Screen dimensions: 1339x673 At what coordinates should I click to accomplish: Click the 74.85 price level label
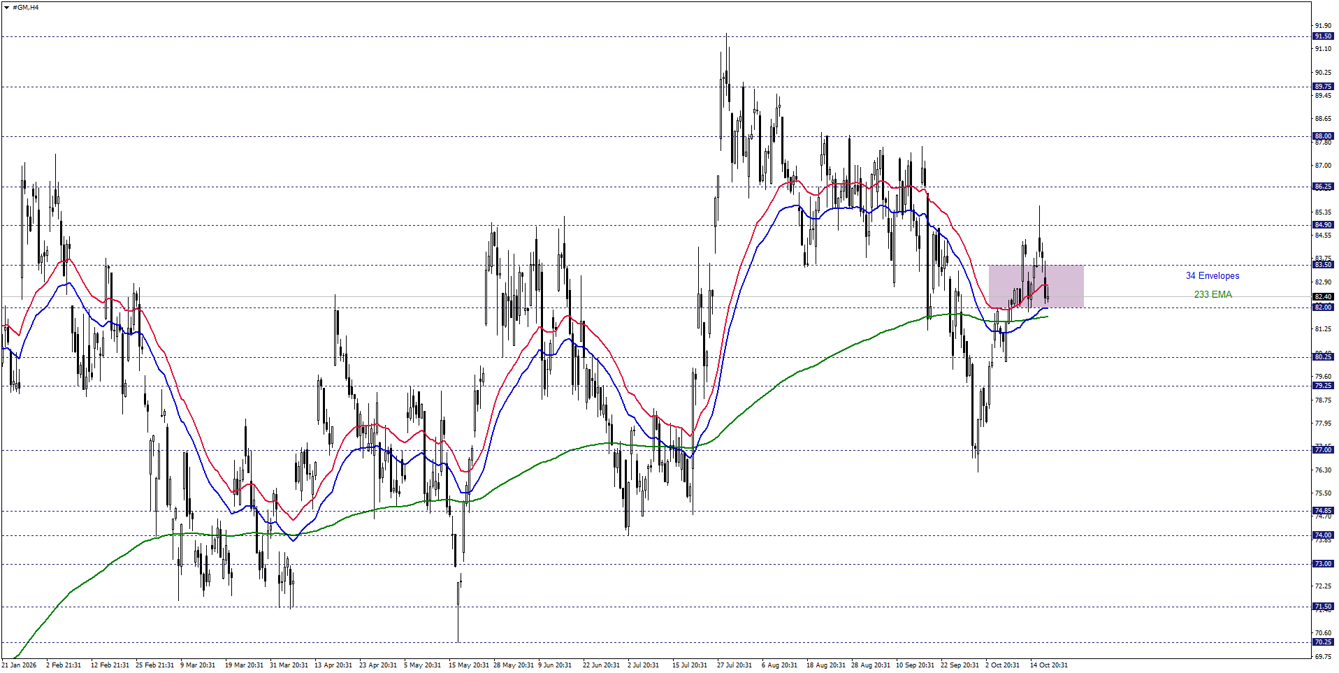click(x=1323, y=511)
